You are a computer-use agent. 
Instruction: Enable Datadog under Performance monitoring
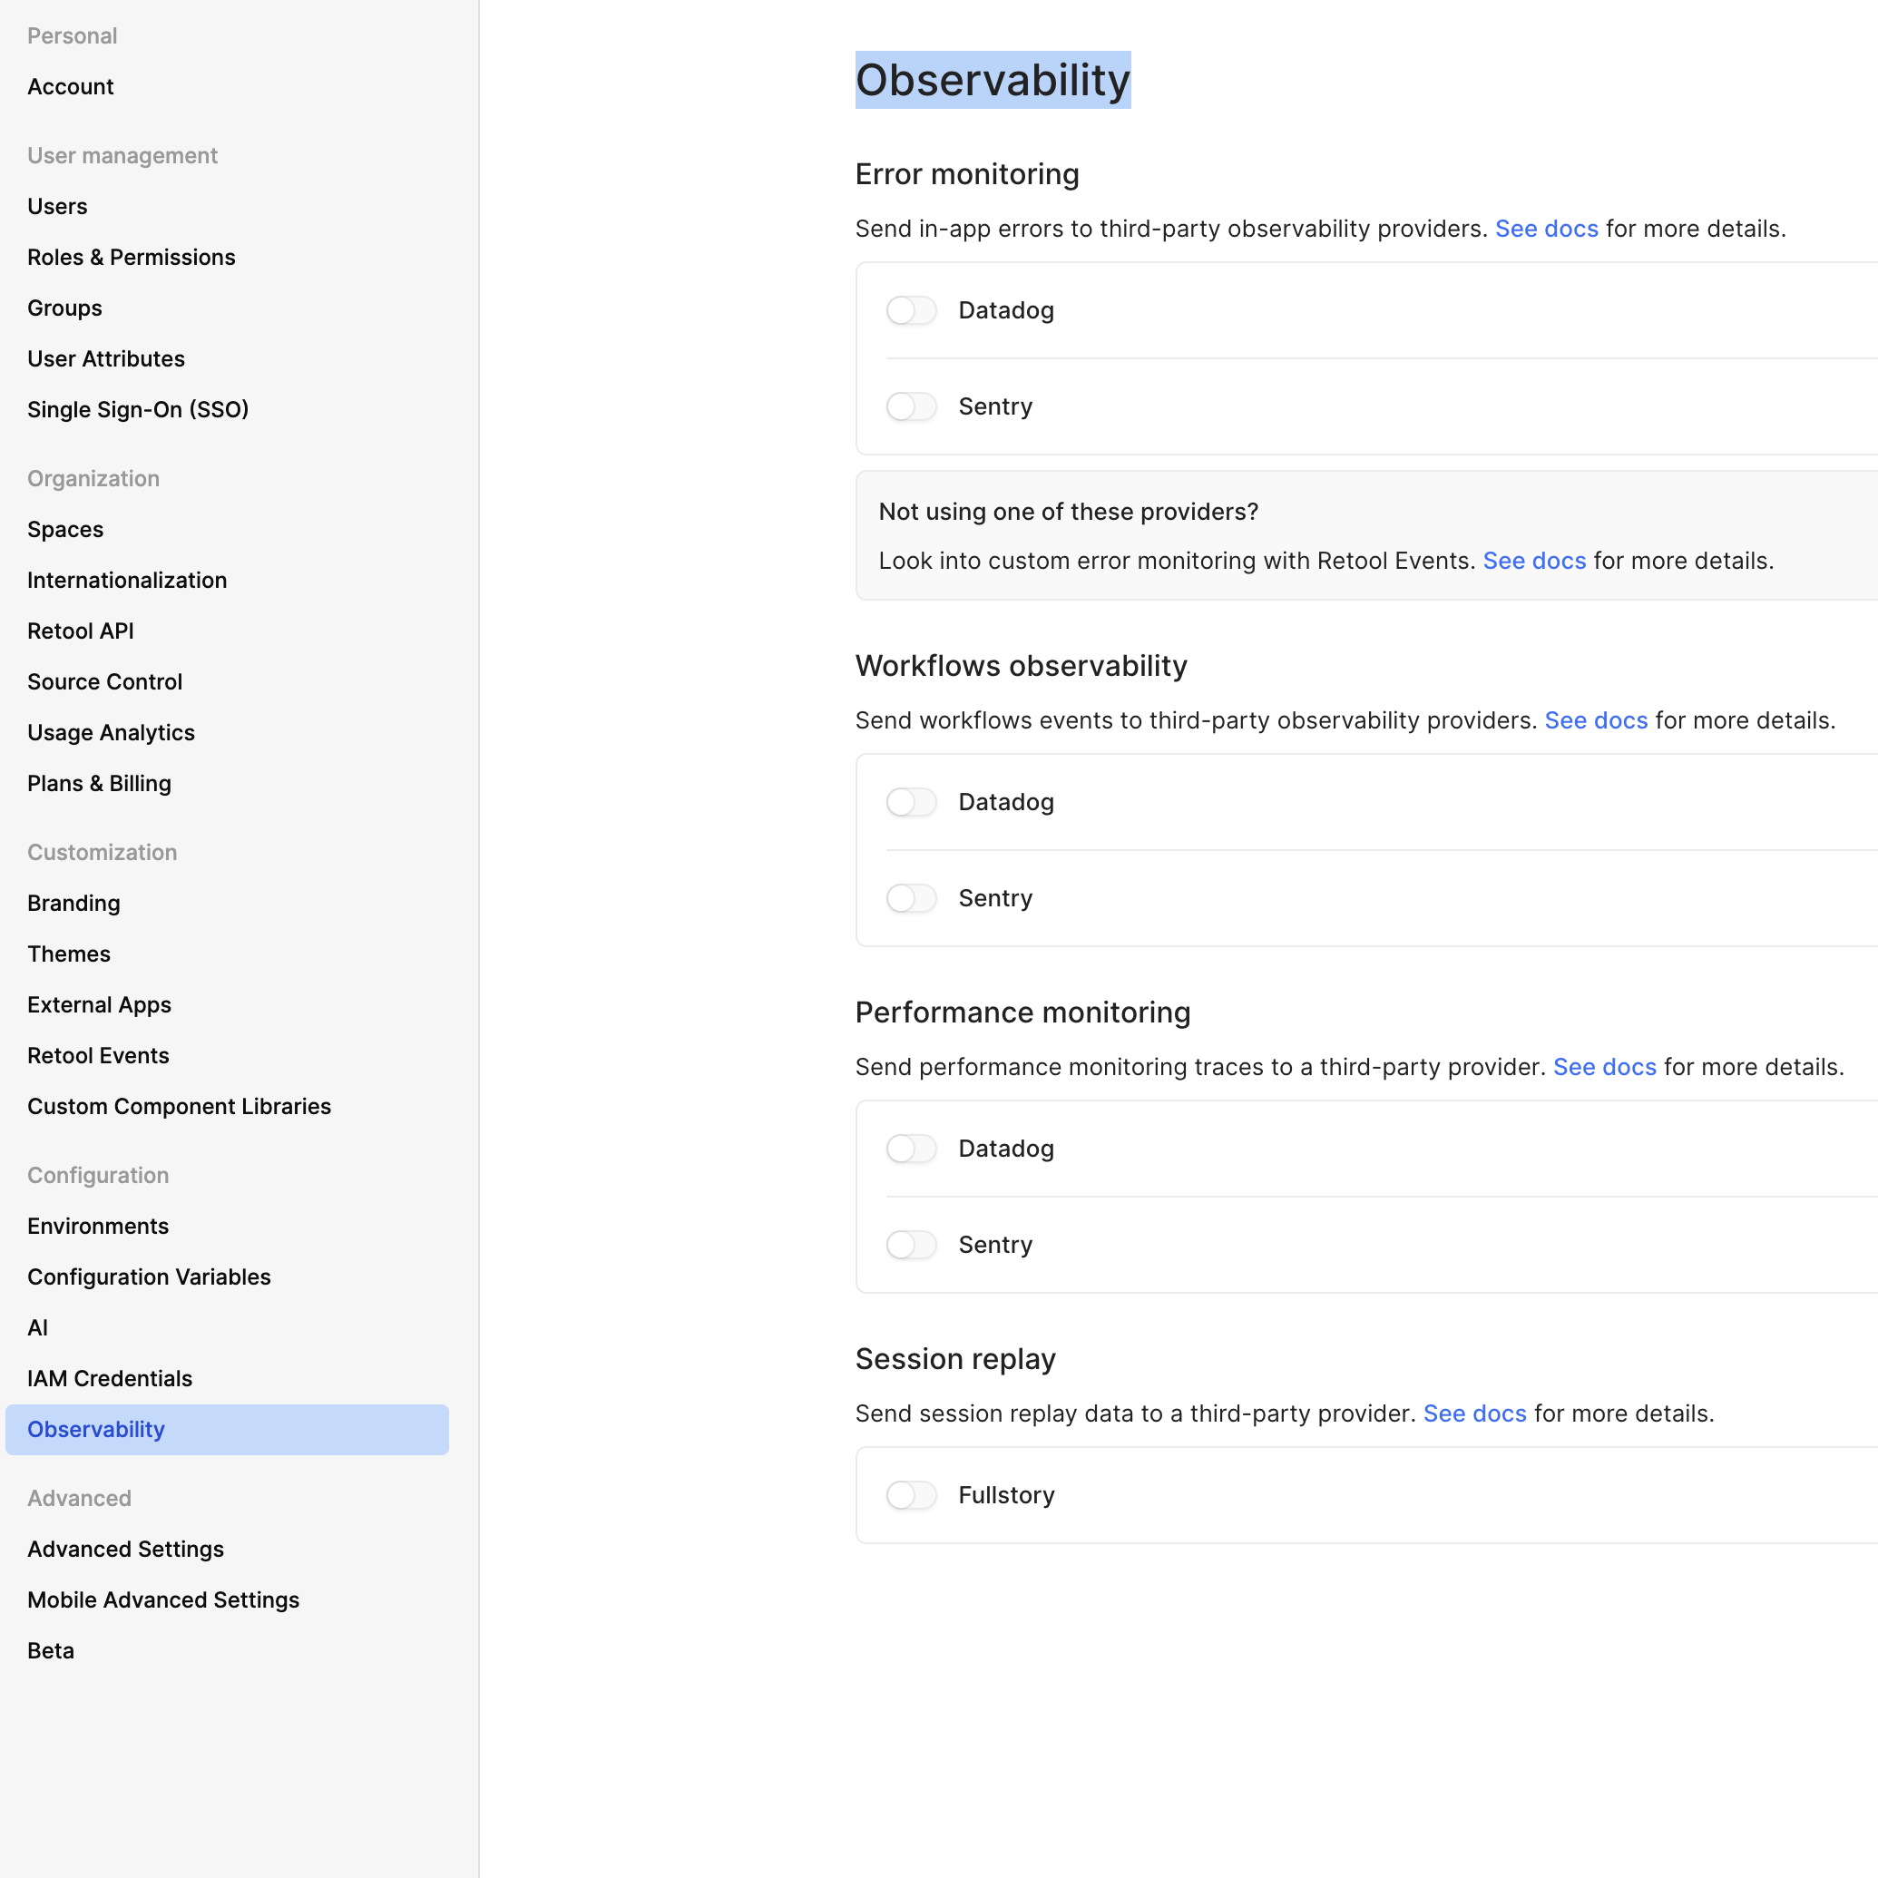click(x=911, y=1148)
